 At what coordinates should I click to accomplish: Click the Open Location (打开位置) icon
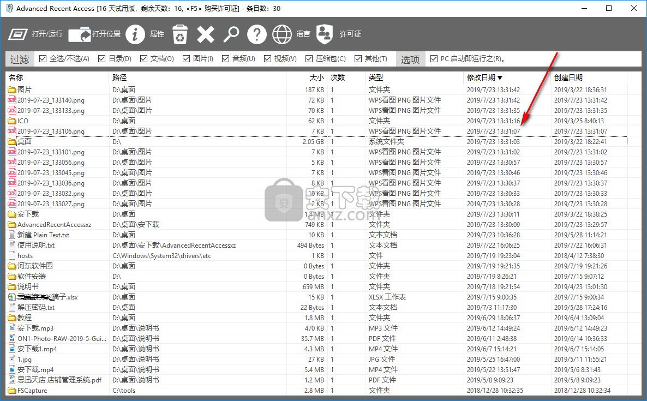(x=80, y=34)
